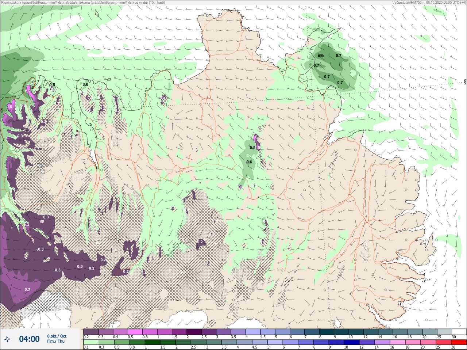Click the 0.9 precipitation value in dark green area

click(321, 56)
